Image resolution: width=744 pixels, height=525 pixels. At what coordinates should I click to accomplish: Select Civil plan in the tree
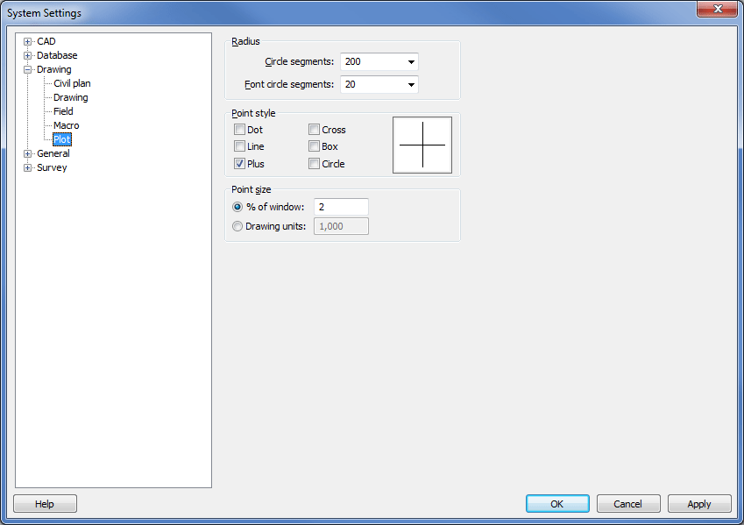(x=72, y=83)
